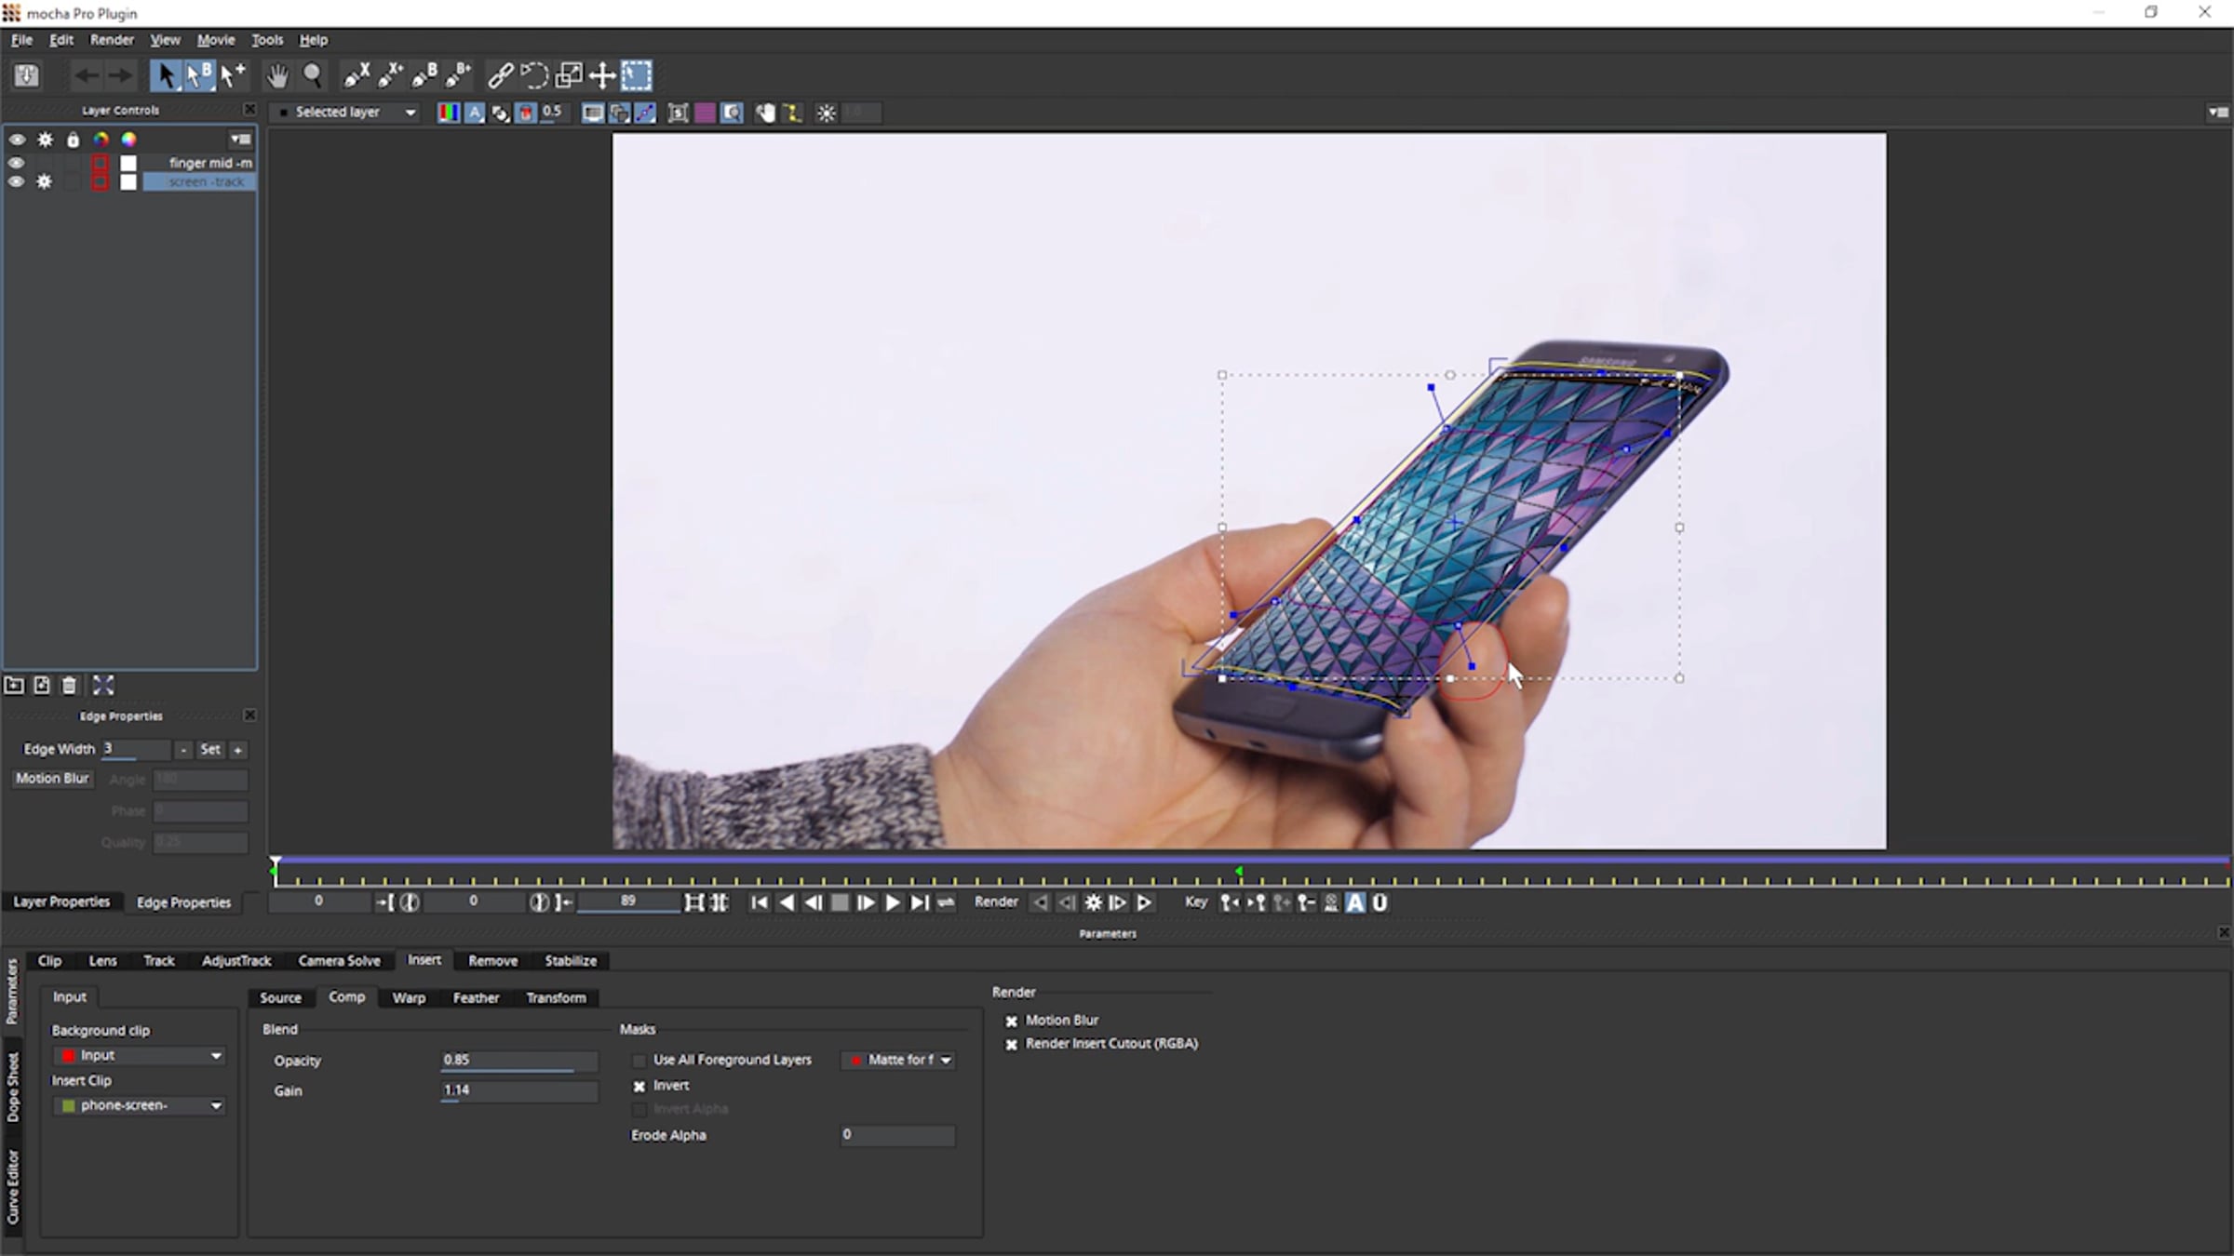
Task: Click the save project icon
Action: 27,75
